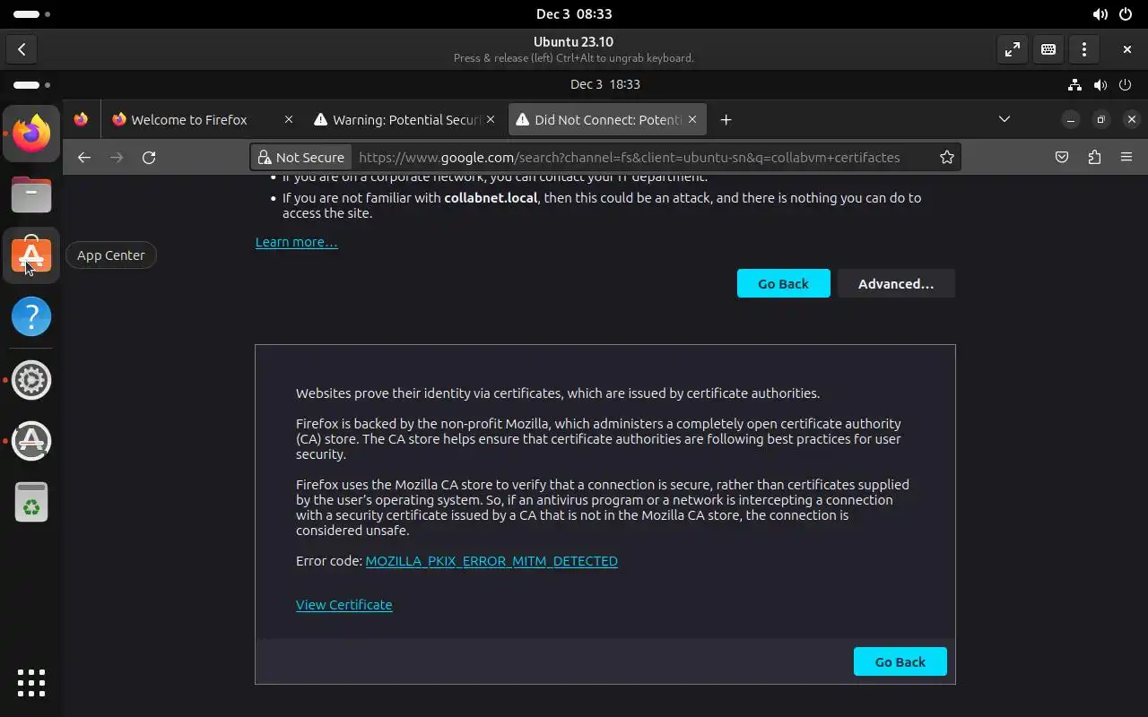Image resolution: width=1148 pixels, height=717 pixels.
Task: Open the View Certificate link
Action: click(x=344, y=605)
